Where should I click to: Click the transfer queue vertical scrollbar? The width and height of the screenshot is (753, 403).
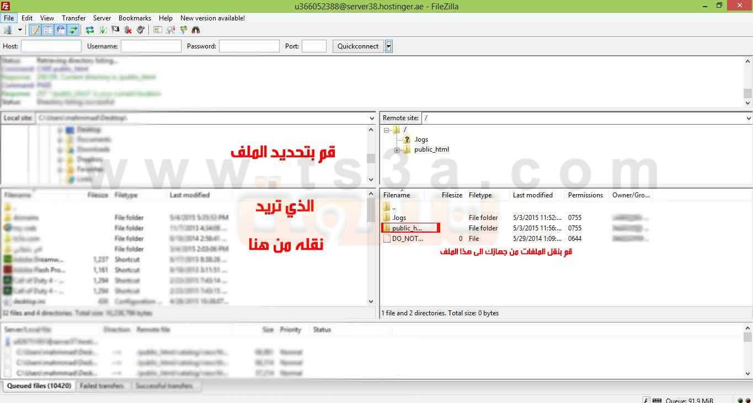[747, 351]
